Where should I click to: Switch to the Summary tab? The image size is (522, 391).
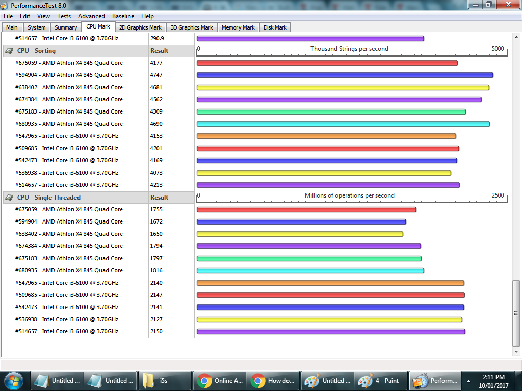pyautogui.click(x=66, y=27)
